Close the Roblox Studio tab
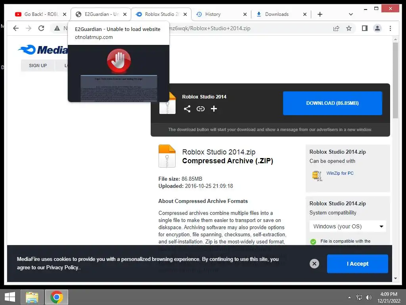The image size is (406, 305). (x=185, y=14)
